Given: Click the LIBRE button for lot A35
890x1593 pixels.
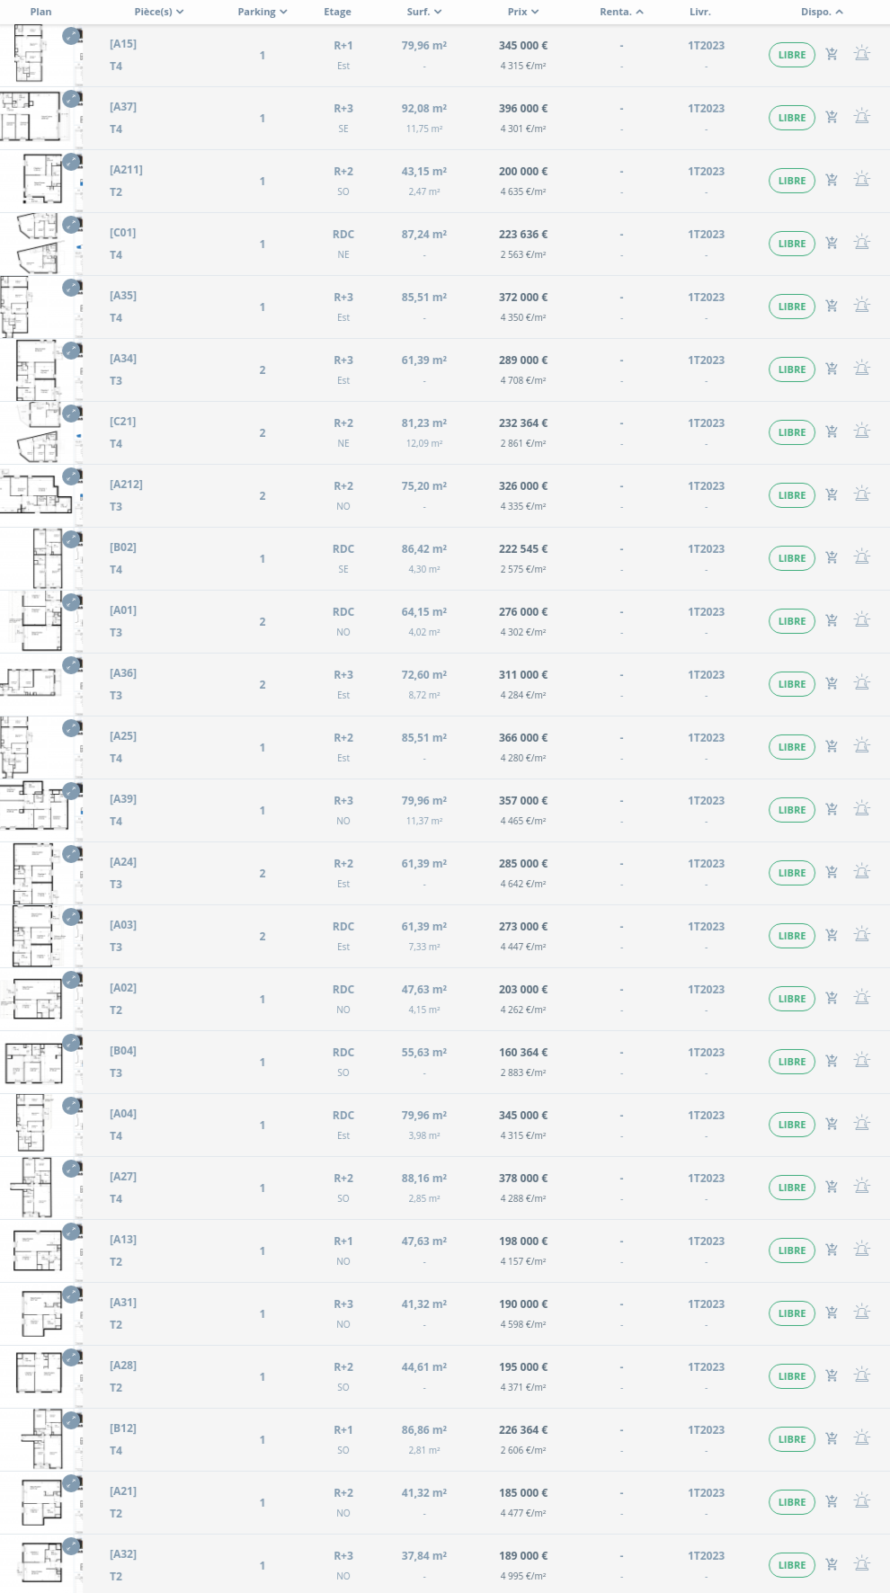Looking at the screenshot, I should tap(791, 307).
